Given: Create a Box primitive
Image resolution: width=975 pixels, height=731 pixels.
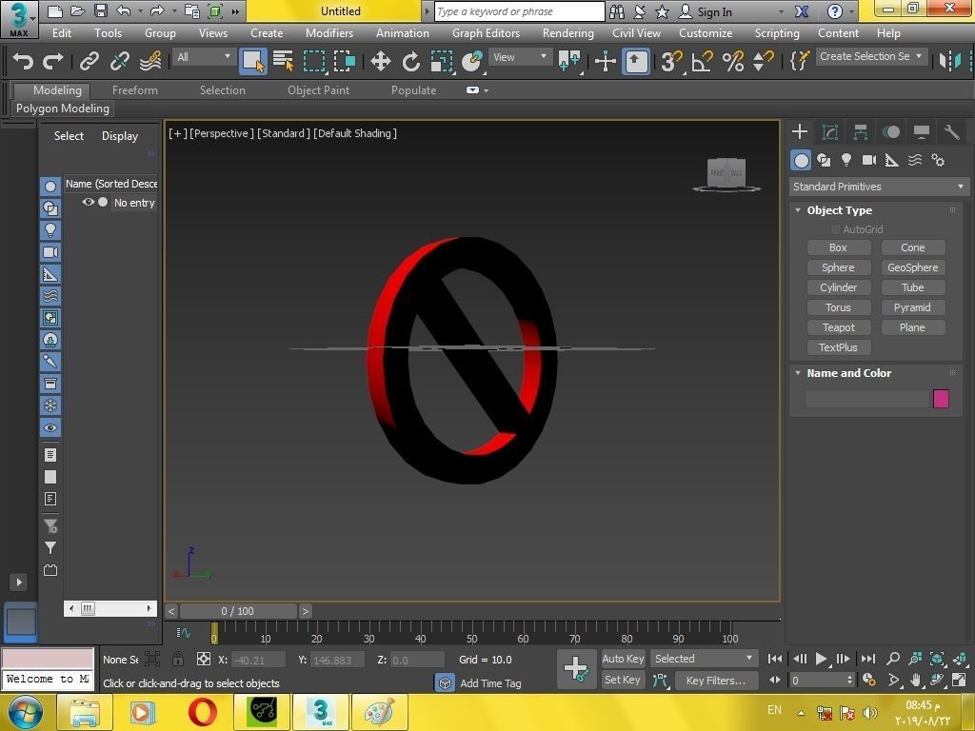Looking at the screenshot, I should click(838, 247).
